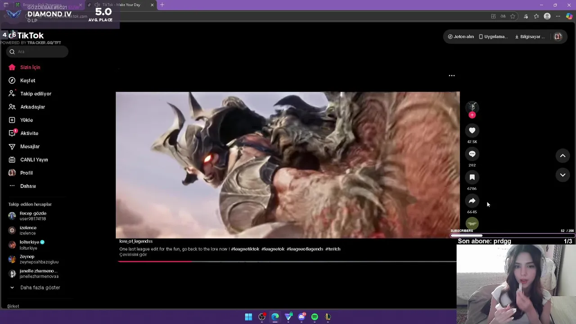Image resolution: width=576 pixels, height=324 pixels.
Task: Focus the Ara search field
Action: [37, 52]
